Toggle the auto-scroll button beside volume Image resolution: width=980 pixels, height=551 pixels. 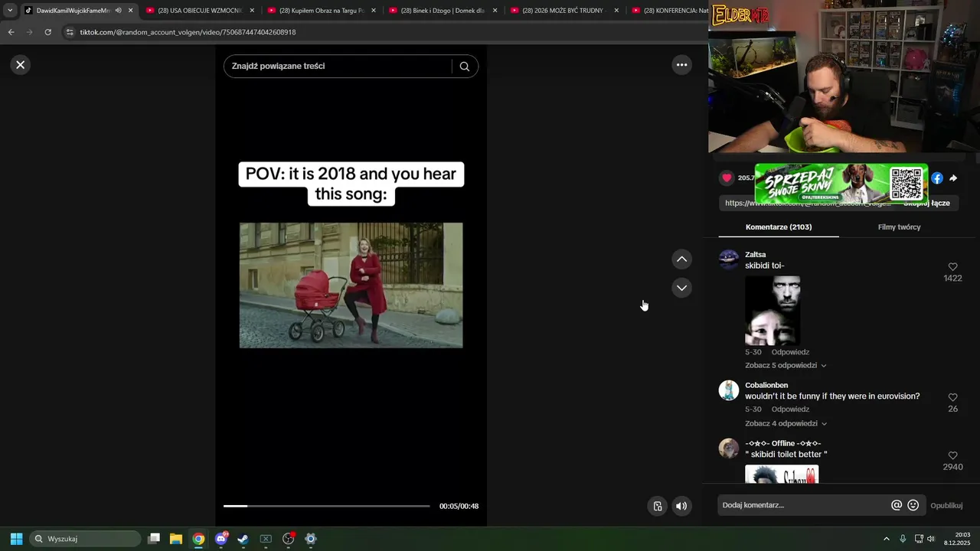[657, 506]
